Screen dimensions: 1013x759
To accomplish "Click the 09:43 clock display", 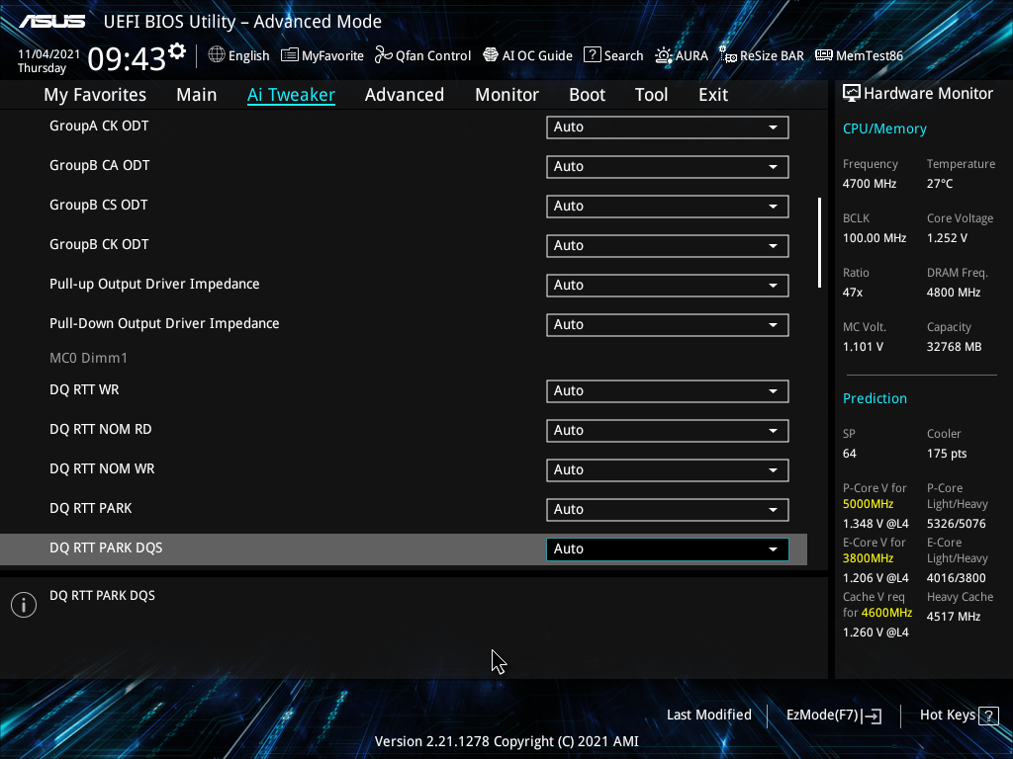I will pyautogui.click(x=127, y=59).
